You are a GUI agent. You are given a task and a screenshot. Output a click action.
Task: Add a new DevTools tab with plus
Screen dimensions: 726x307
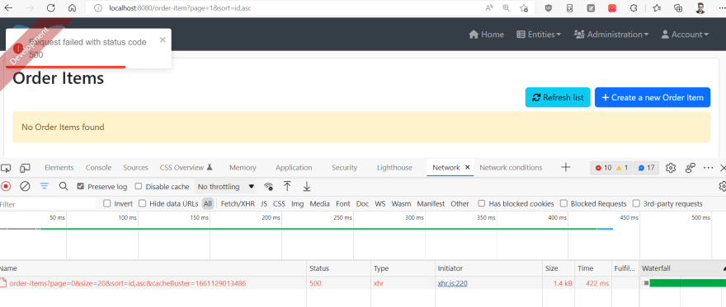click(565, 167)
